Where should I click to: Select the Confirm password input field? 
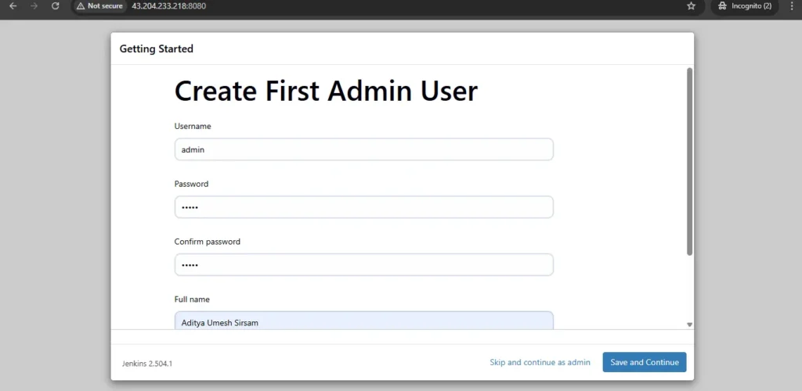coord(363,264)
